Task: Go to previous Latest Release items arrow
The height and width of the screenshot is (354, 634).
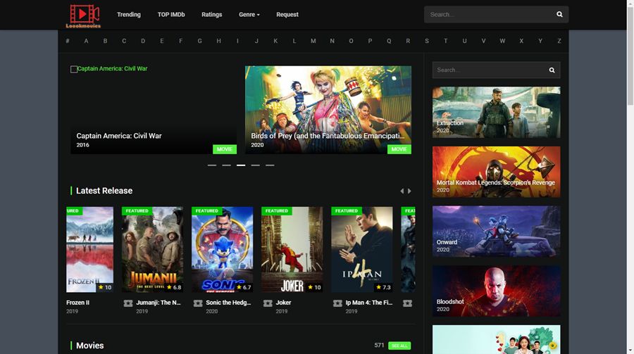Action: coord(402,191)
